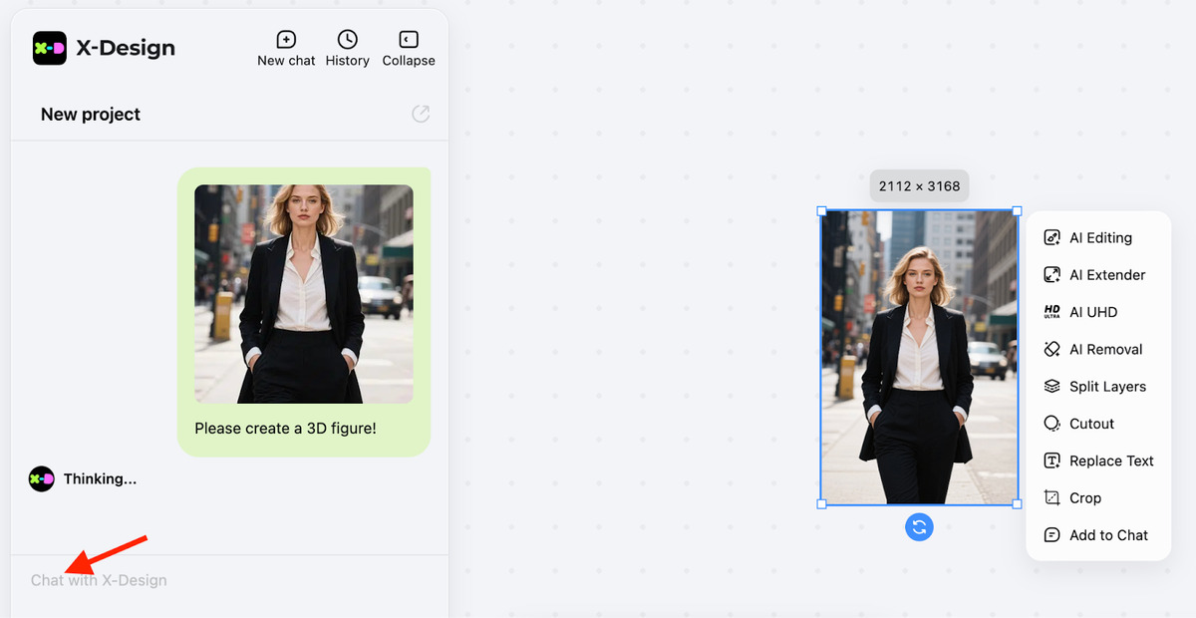Click the X-Design logo icon
This screenshot has width=1196, height=618.
coord(49,48)
